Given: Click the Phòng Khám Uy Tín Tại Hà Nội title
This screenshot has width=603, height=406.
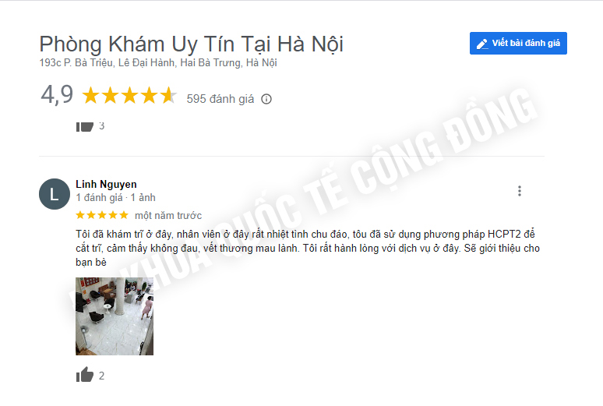Looking at the screenshot, I should coord(191,44).
